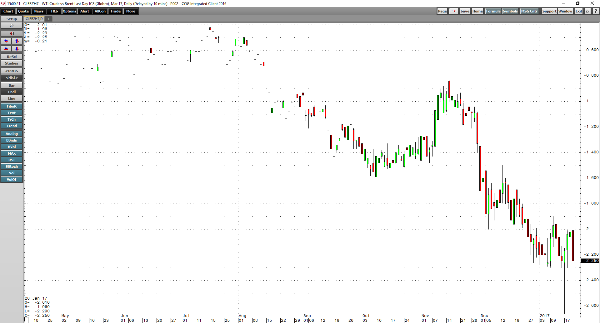
Task: Click the Sep label on time axis
Action: tap(307, 316)
